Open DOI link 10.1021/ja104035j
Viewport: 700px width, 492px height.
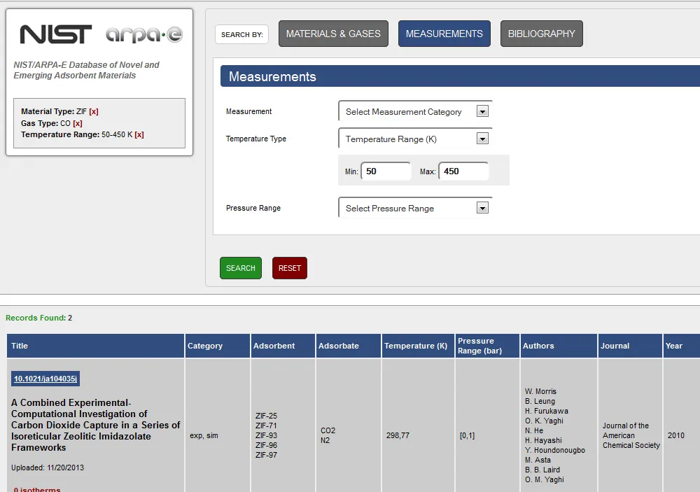(x=45, y=379)
